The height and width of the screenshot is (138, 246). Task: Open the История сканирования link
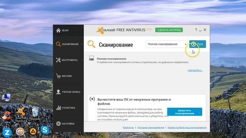click(x=151, y=128)
